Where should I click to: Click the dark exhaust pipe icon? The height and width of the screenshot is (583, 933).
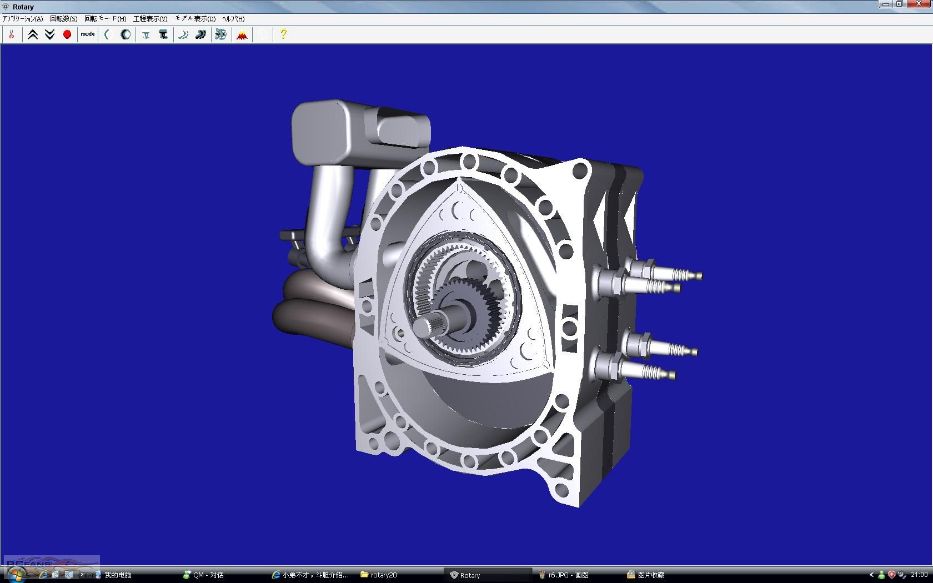click(200, 34)
